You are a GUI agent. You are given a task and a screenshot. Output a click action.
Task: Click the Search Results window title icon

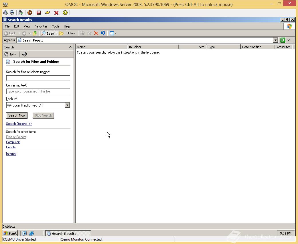click(5, 19)
